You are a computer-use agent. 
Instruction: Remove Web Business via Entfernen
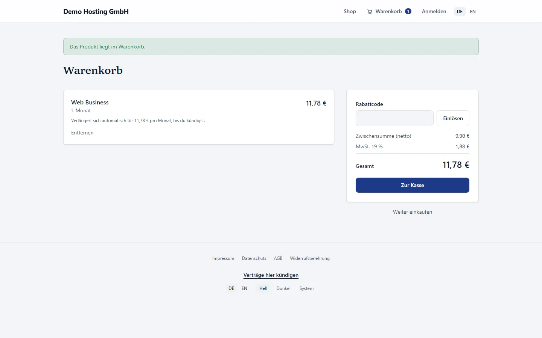(82, 133)
